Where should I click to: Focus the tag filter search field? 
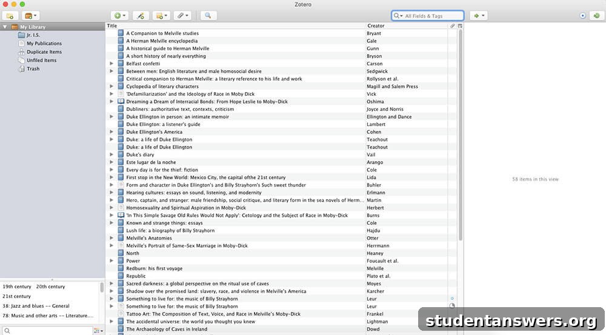click(x=47, y=331)
